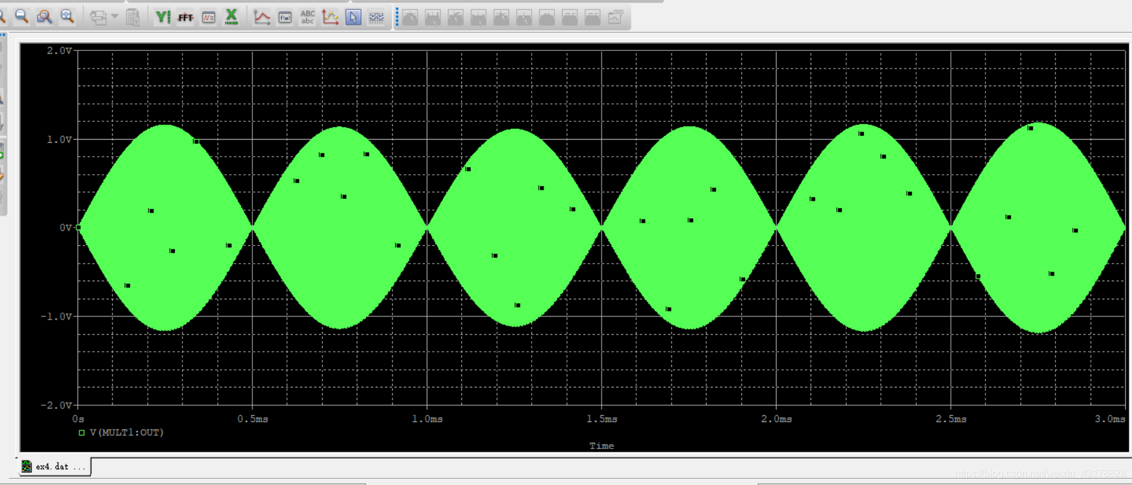The image size is (1132, 485).
Task: Toggle the Mark Data Points icon
Action: 330,17
